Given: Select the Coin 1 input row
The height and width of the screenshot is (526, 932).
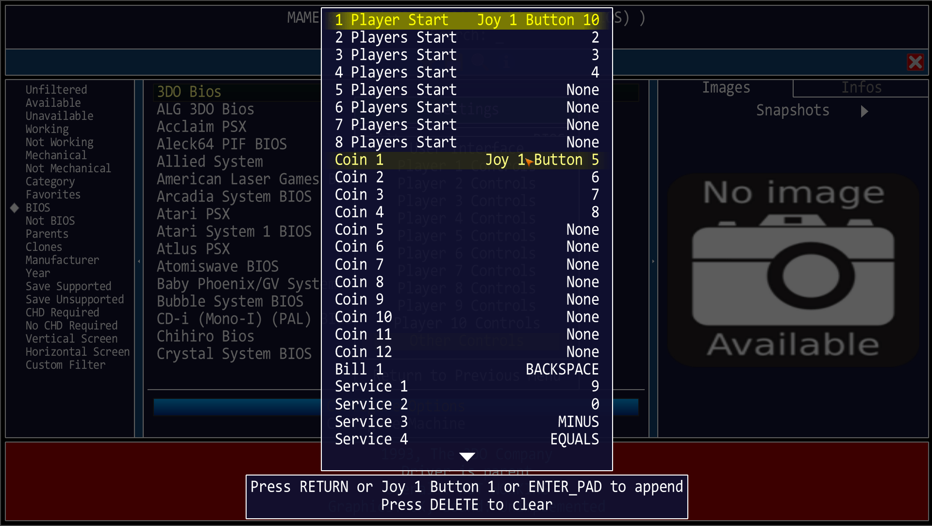Looking at the screenshot, I should coord(467,160).
